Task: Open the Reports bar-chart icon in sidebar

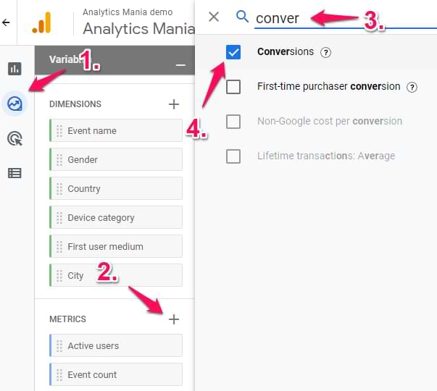Action: tap(14, 69)
